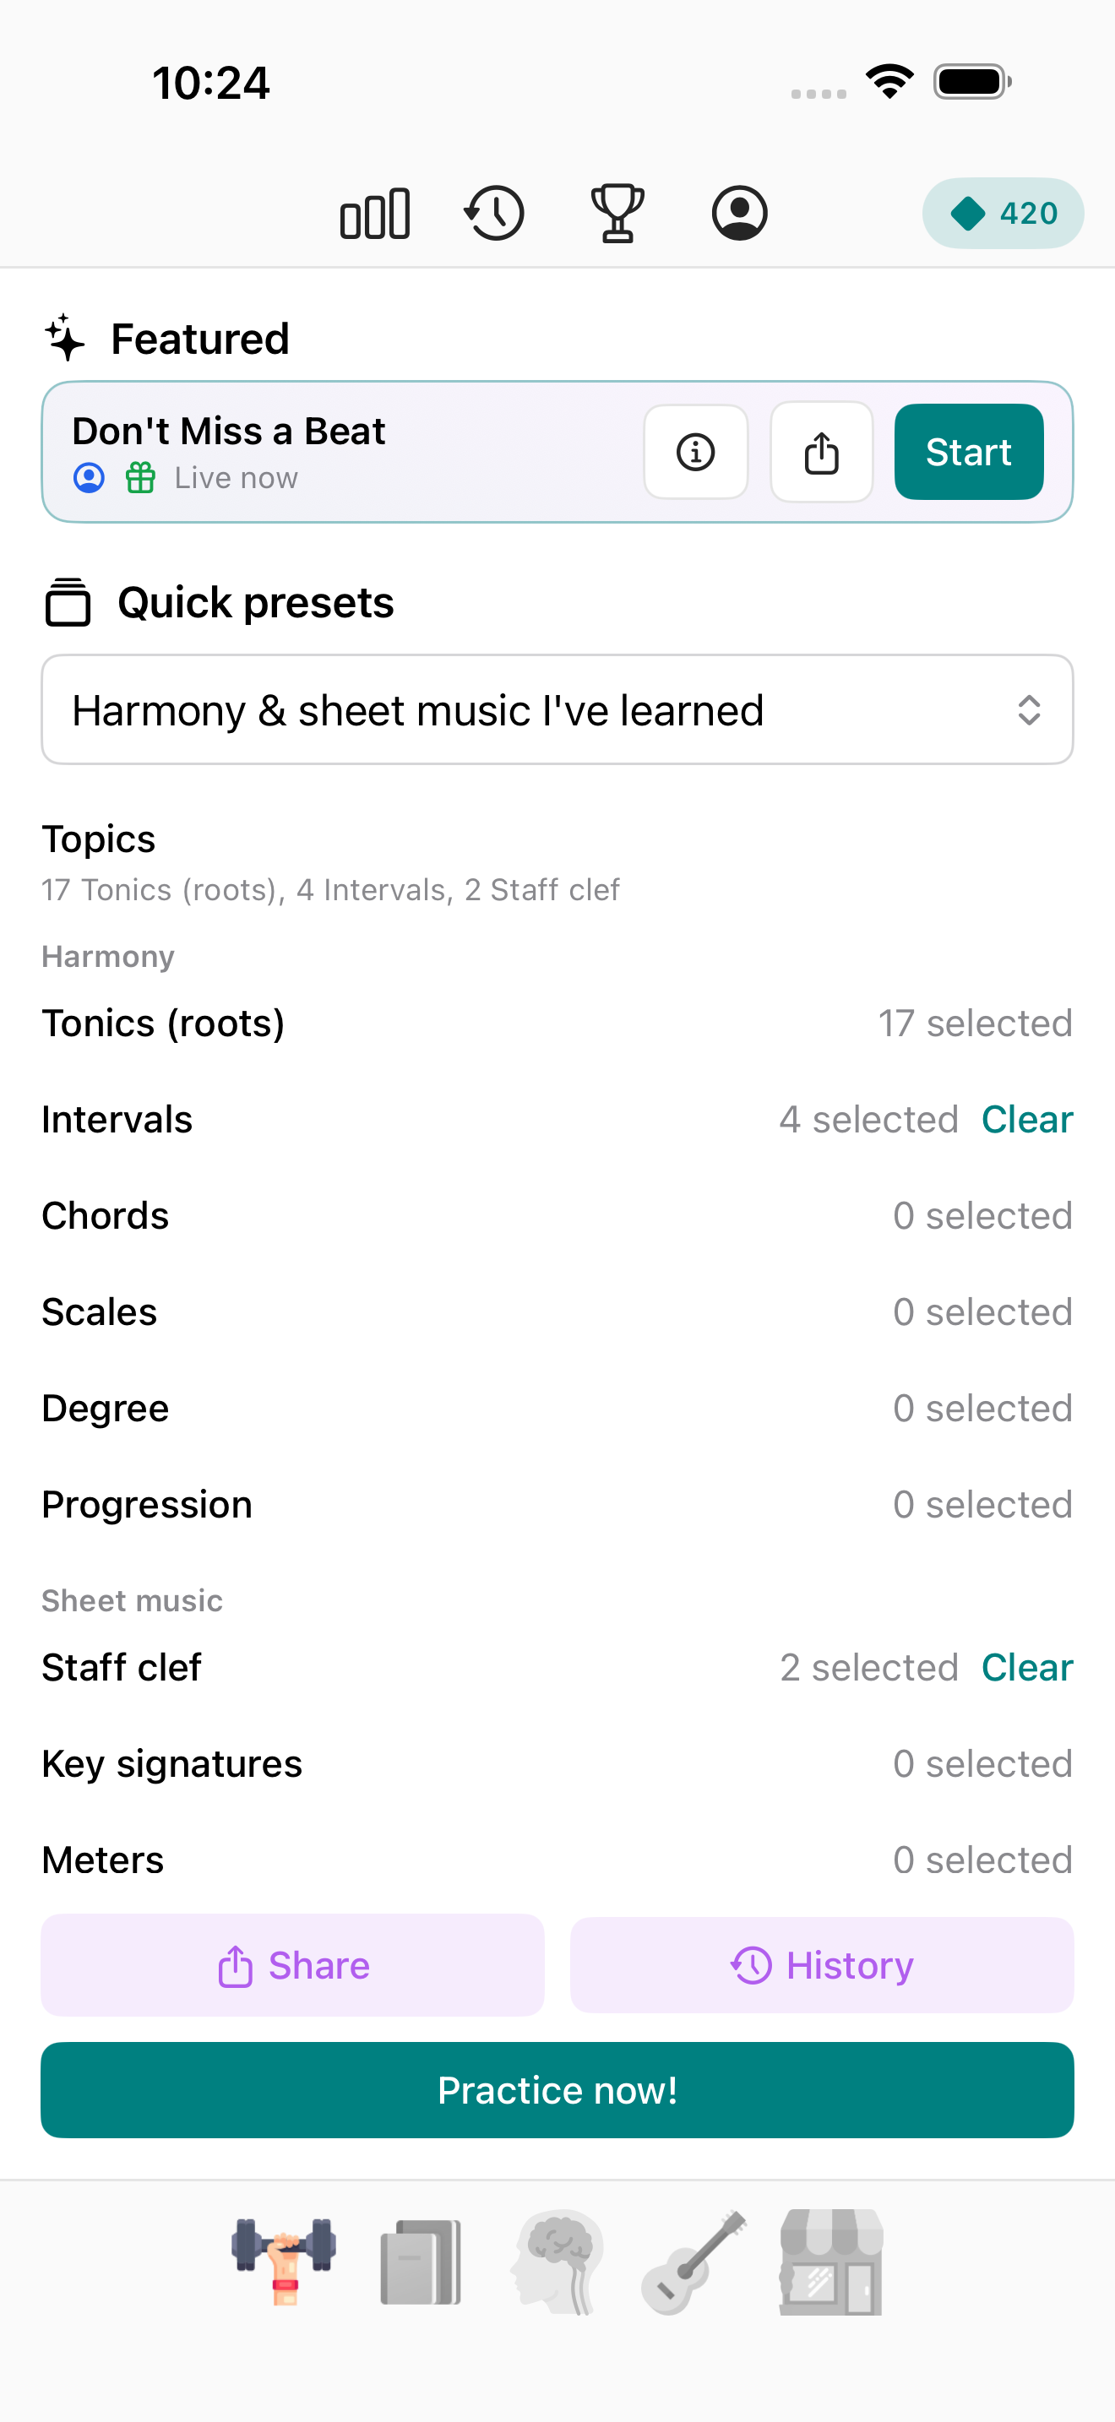Open the purple History button
Image resolution: width=1115 pixels, height=2422 pixels.
pos(822,1965)
